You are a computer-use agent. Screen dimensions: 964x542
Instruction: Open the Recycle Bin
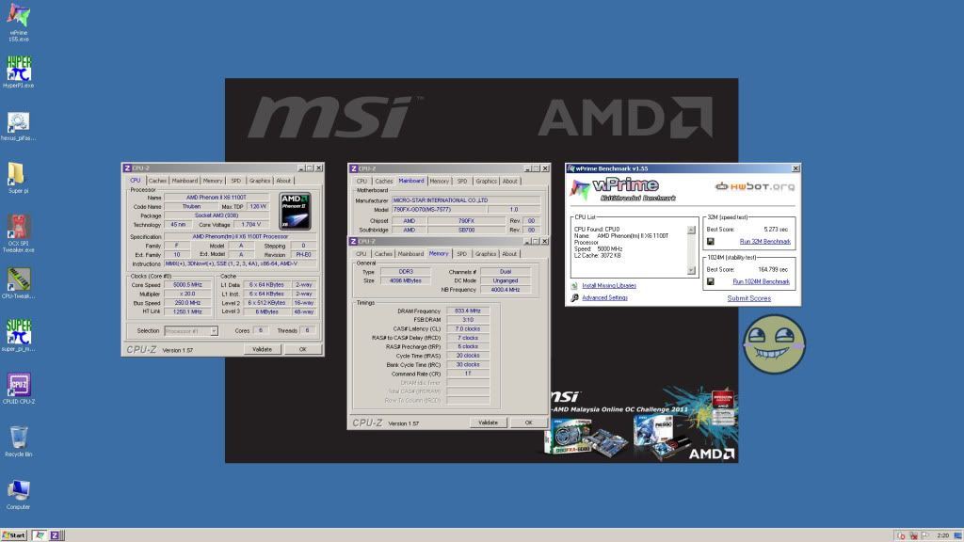click(18, 438)
